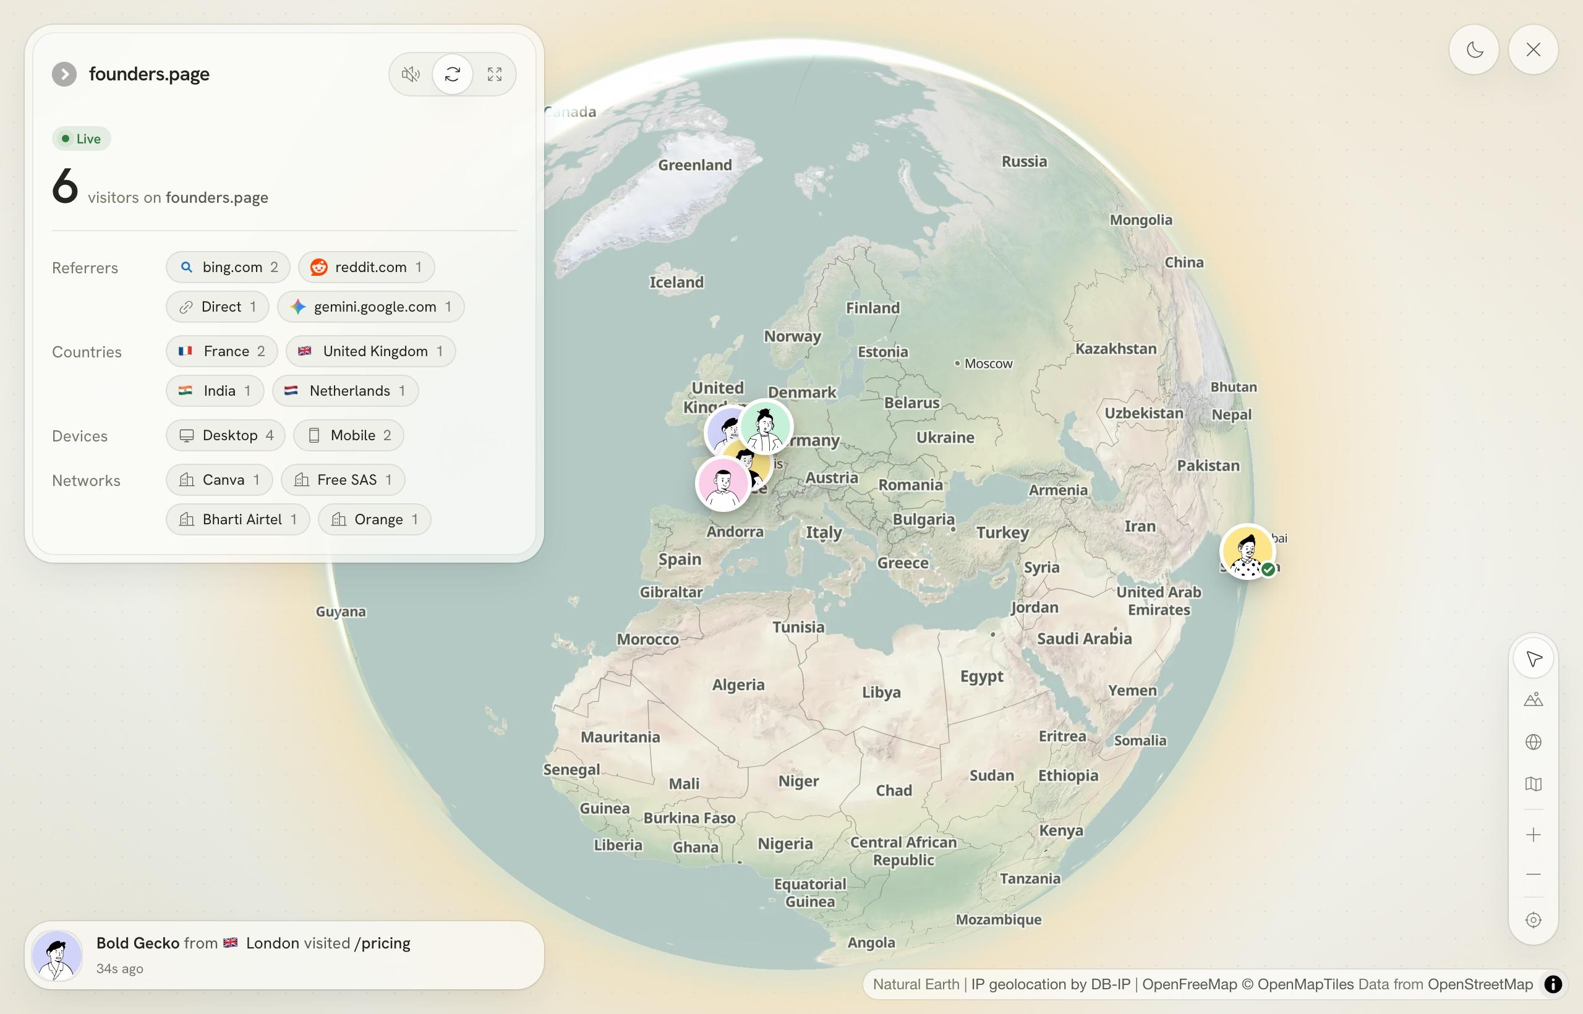This screenshot has width=1583, height=1014.
Task: Enter fullscreen with expand icon
Action: pos(495,74)
